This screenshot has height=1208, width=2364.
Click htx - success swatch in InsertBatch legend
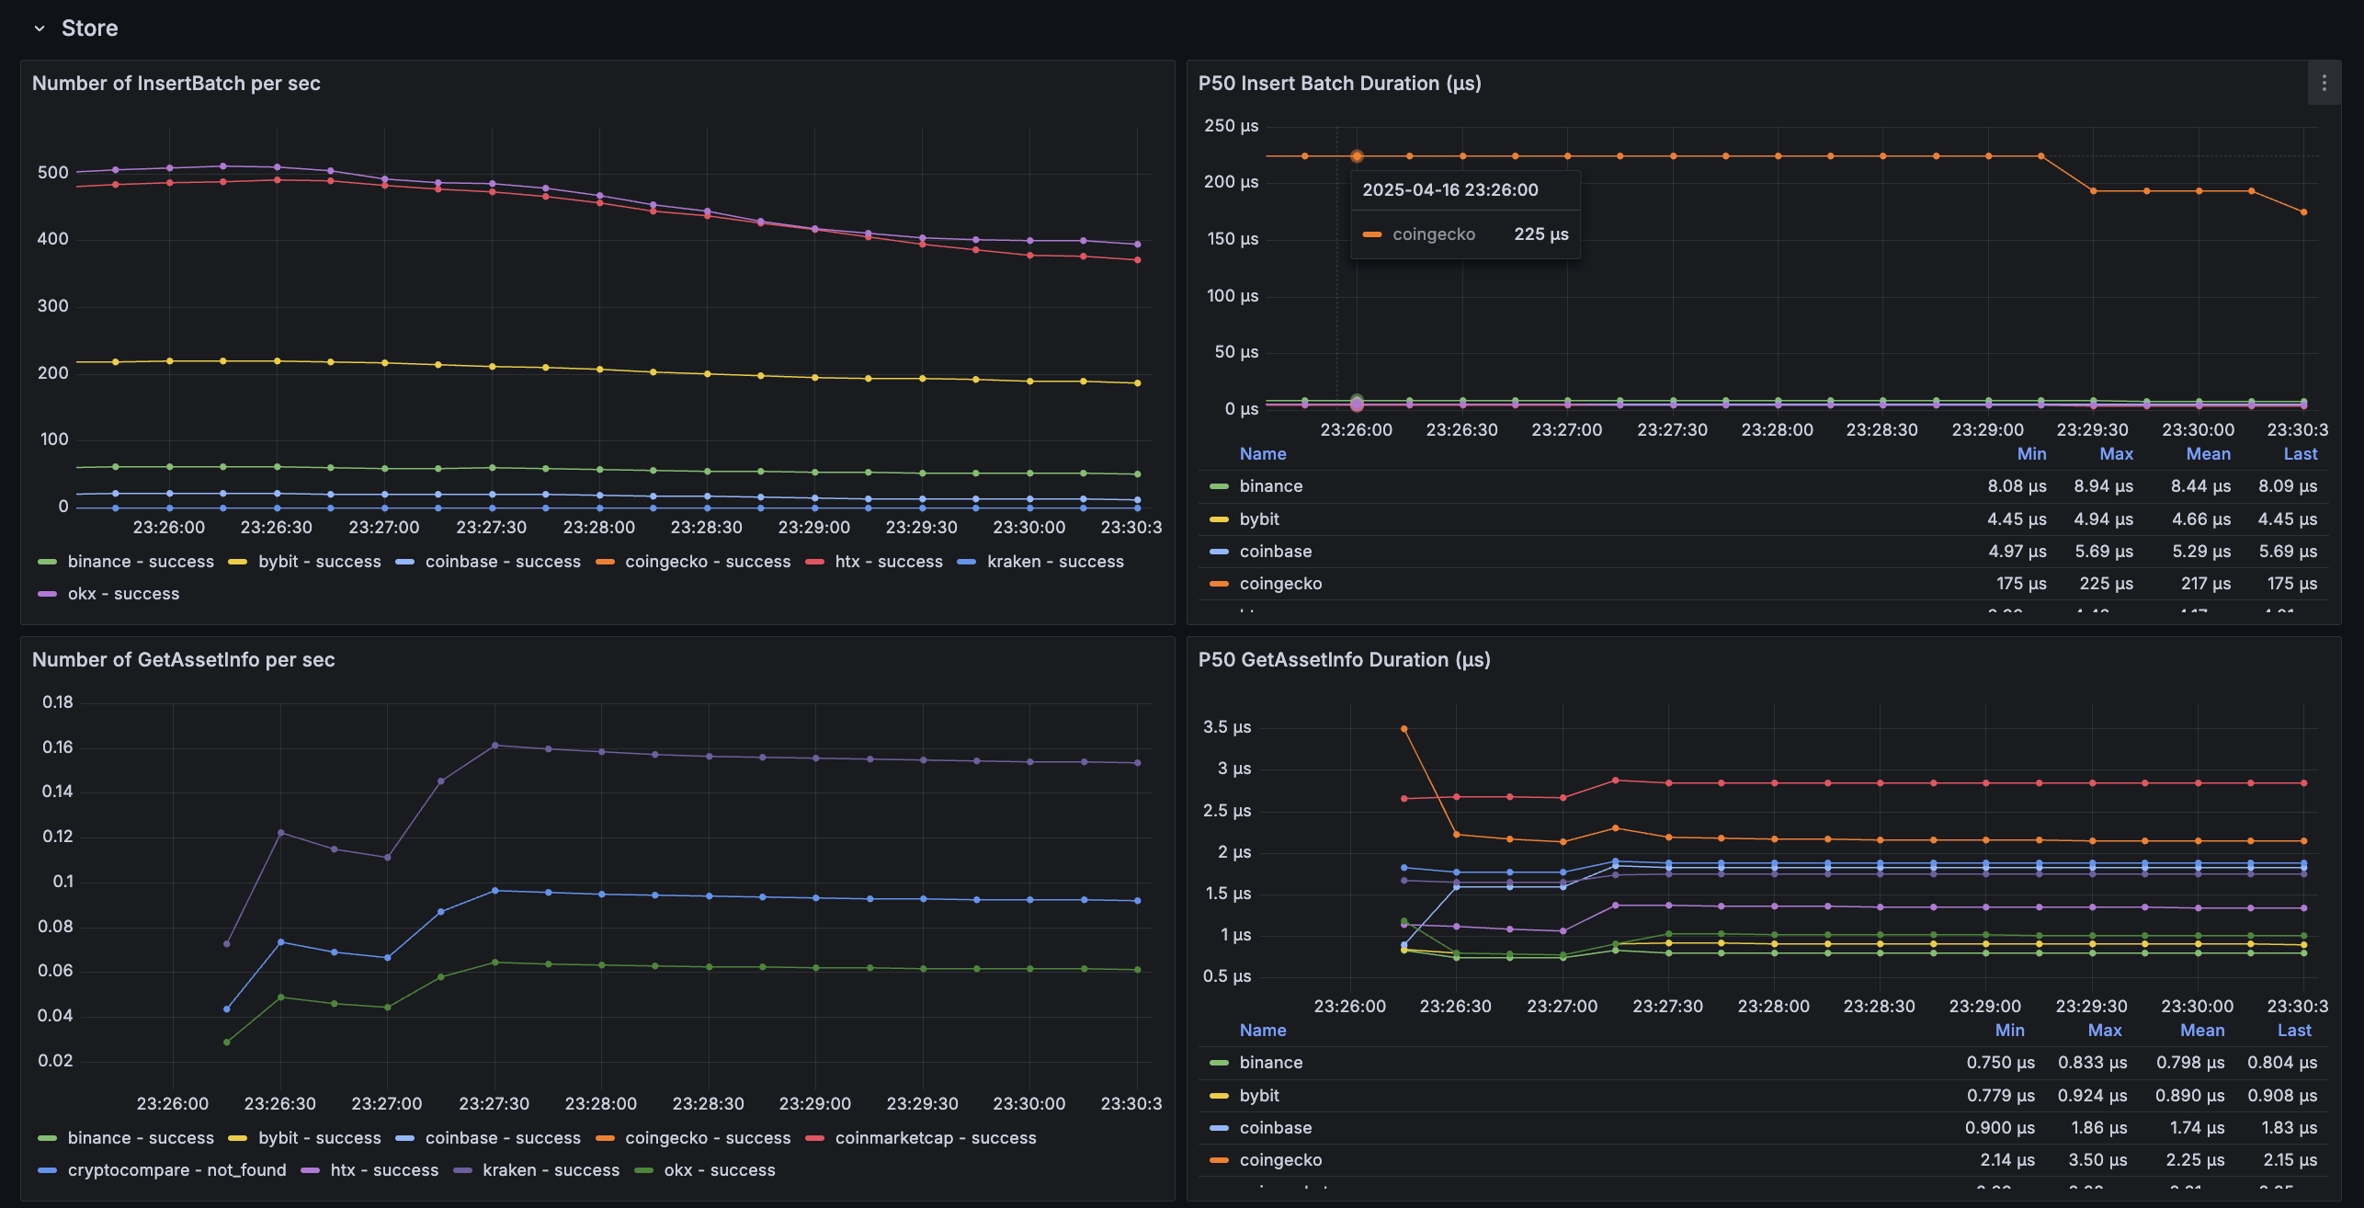(814, 562)
